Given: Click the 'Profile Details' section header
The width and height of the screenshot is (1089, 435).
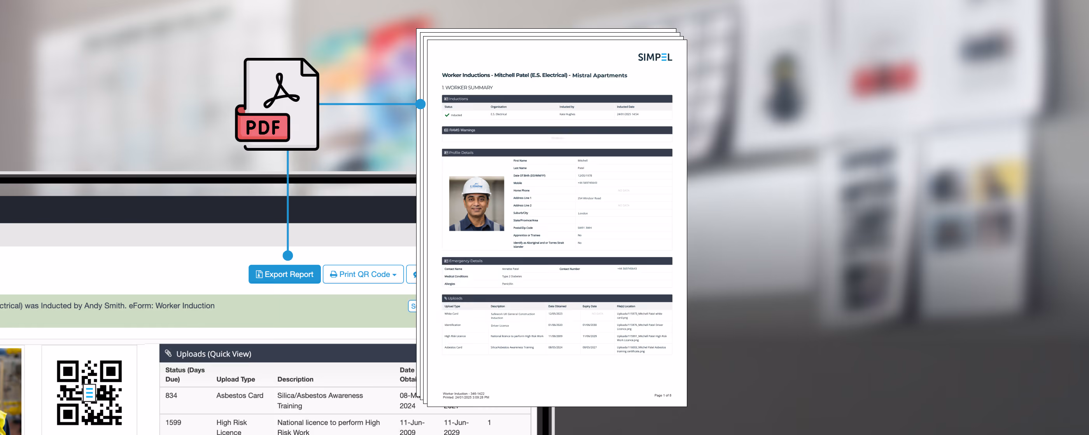Looking at the screenshot, I should tap(557, 153).
